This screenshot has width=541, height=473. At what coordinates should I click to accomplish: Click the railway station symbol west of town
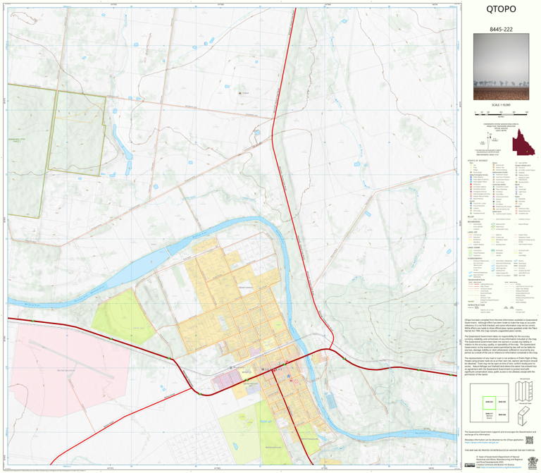[x=231, y=368]
